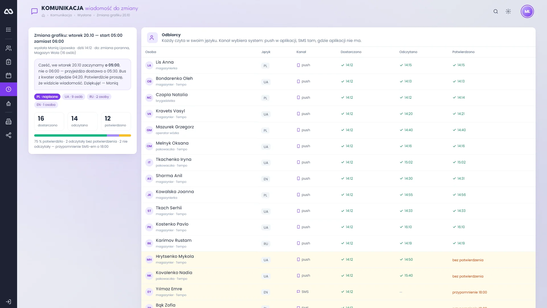Click the app logo in the sidebar
Image resolution: width=547 pixels, height=308 pixels.
(9, 11)
